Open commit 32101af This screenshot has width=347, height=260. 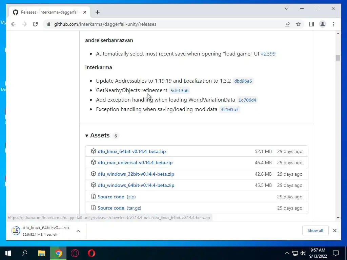pyautogui.click(x=229, y=109)
